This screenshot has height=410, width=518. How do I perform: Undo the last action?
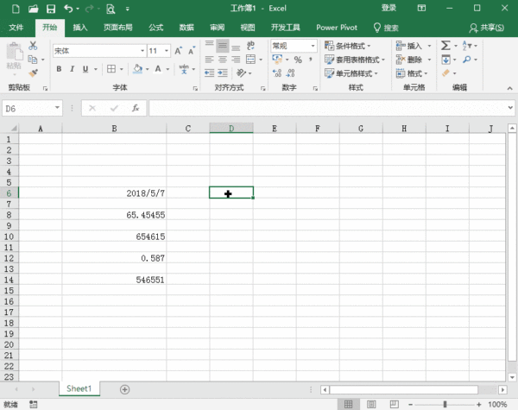(x=68, y=9)
